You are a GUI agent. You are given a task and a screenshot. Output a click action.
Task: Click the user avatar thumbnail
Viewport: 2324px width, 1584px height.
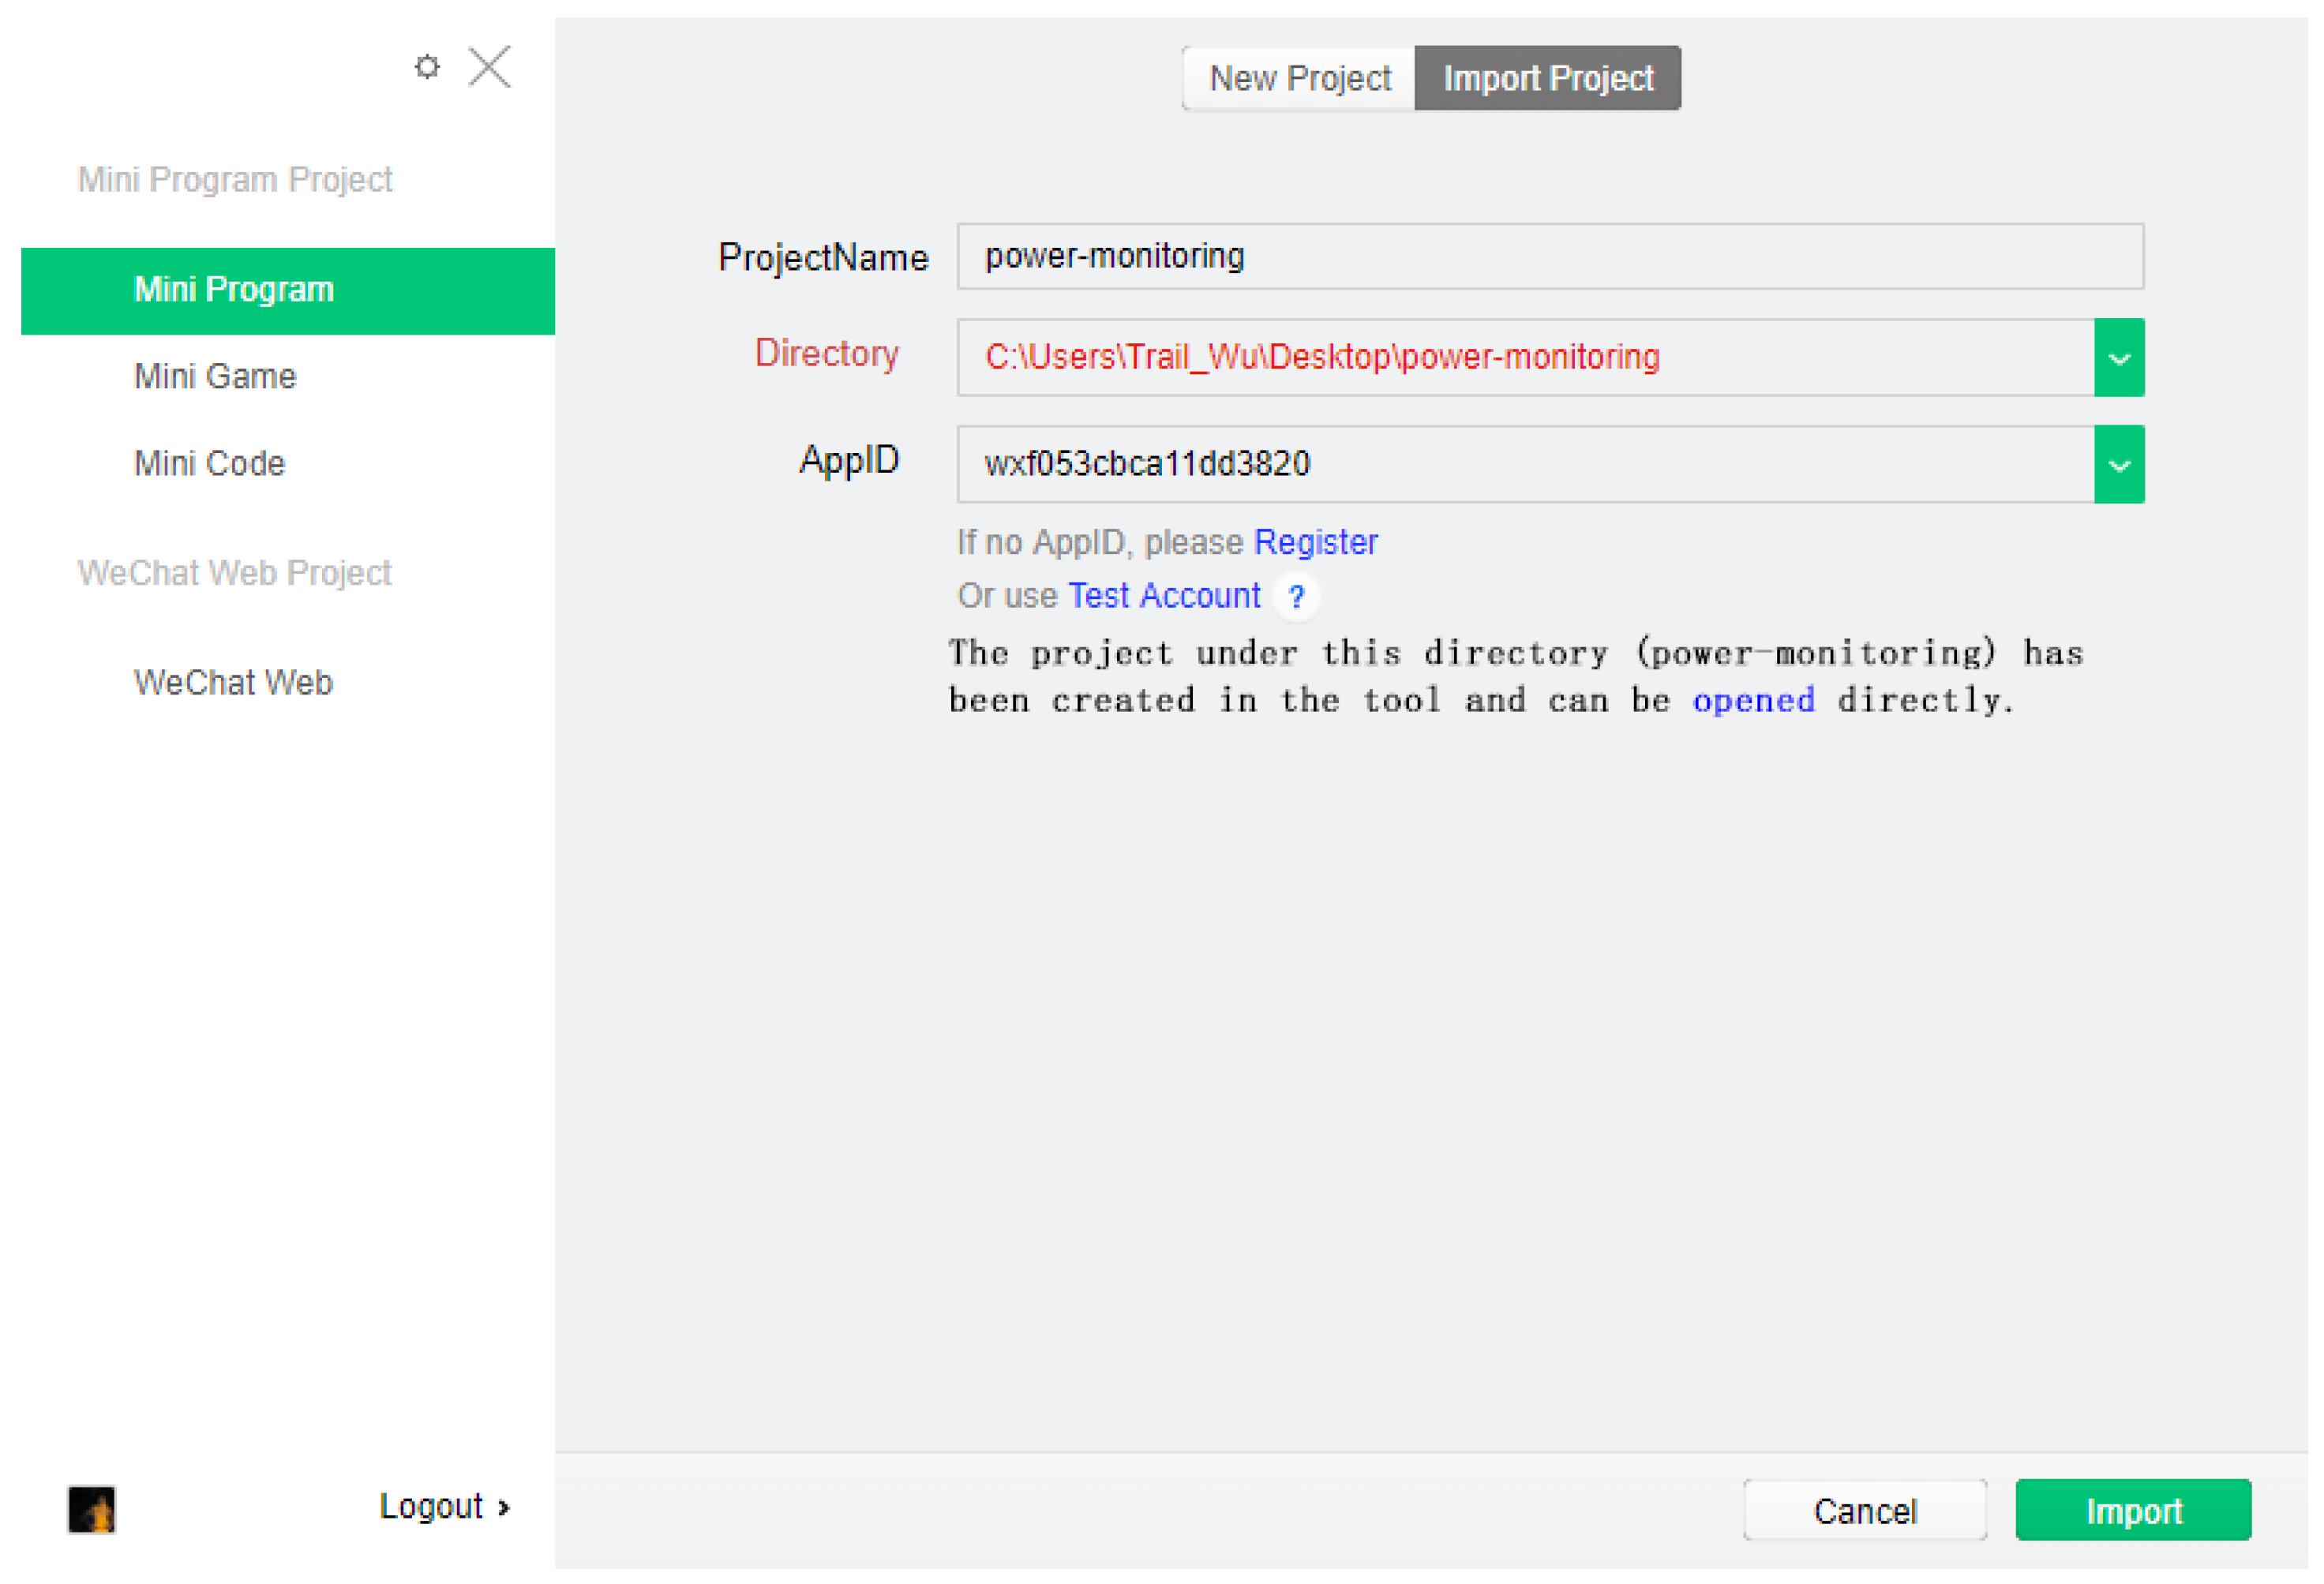(91, 1509)
